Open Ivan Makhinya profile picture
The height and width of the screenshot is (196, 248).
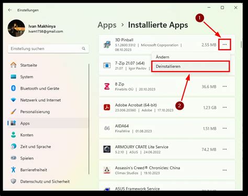[16, 28]
